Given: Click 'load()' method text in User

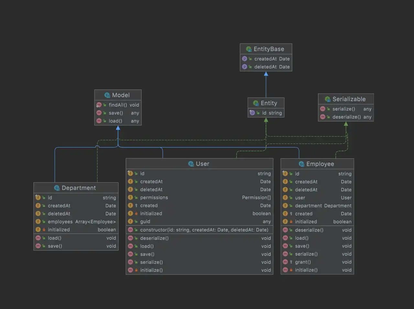Looking at the screenshot, I should (x=147, y=246).
